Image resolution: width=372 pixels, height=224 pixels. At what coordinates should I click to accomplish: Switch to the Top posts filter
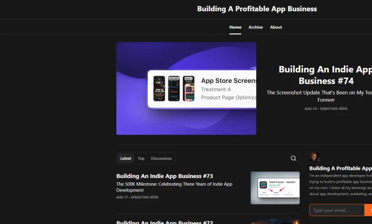141,158
